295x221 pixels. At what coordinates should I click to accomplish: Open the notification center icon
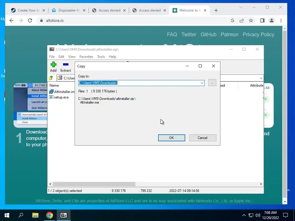(x=285, y=215)
